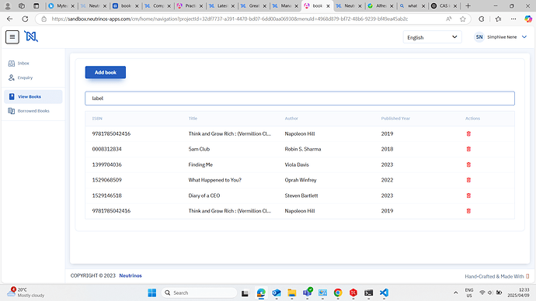Delete the Diary of a CEO row

[x=468, y=195]
